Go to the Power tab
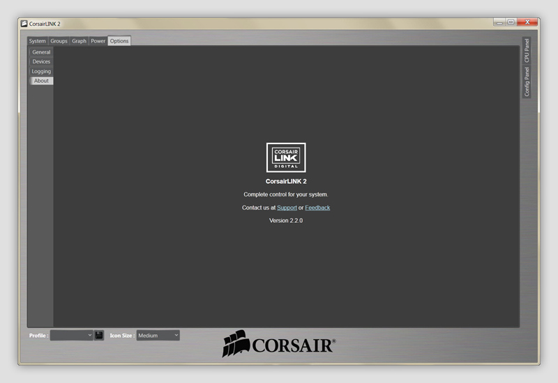 tap(98, 41)
